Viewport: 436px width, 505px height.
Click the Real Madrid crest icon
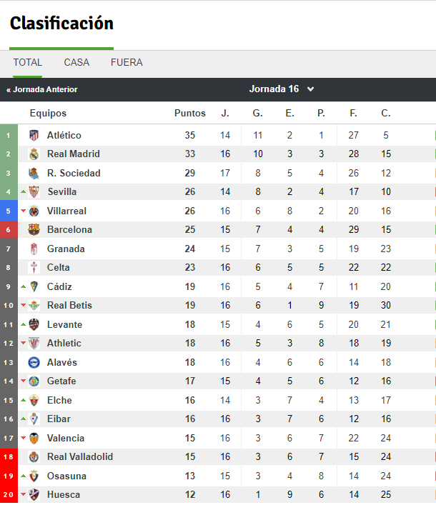coord(34,154)
